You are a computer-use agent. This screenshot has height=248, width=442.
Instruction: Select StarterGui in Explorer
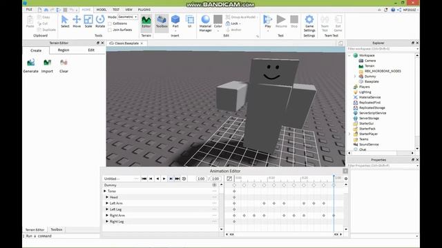click(x=366, y=123)
